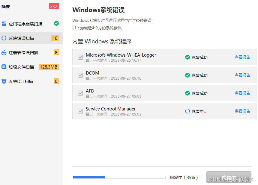Toggle checkbox for Microsoft-Windows-WHEA-Logger

click(80, 57)
